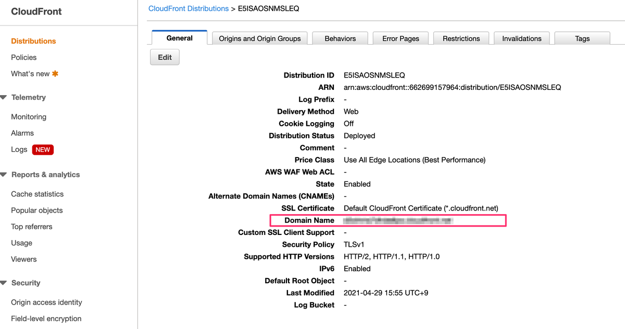This screenshot has width=625, height=329.
Task: Click the E5ISAOSNMSLEQ breadcrumb text
Action: [x=269, y=8]
